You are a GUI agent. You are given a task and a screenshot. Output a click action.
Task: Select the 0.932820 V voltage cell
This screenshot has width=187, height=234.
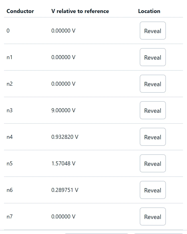point(65,137)
